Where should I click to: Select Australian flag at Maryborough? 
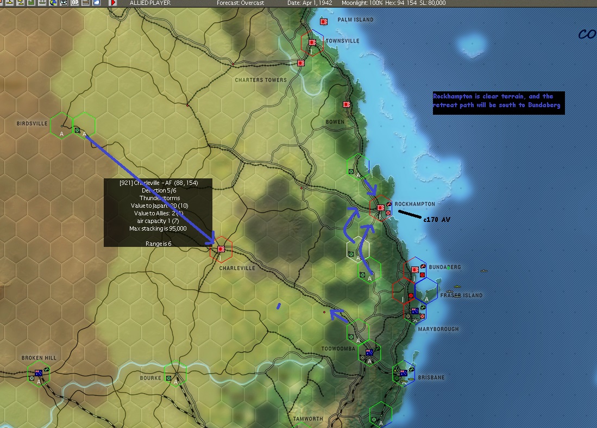click(x=414, y=311)
